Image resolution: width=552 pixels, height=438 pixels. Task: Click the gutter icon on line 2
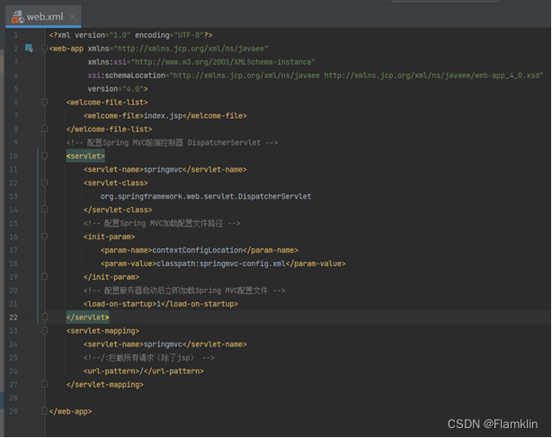tap(30, 49)
